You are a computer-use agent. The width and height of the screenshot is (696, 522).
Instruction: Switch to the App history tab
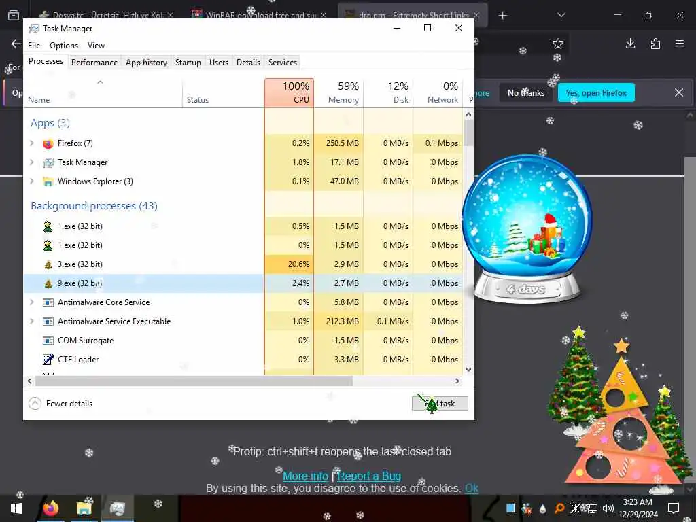(147, 62)
